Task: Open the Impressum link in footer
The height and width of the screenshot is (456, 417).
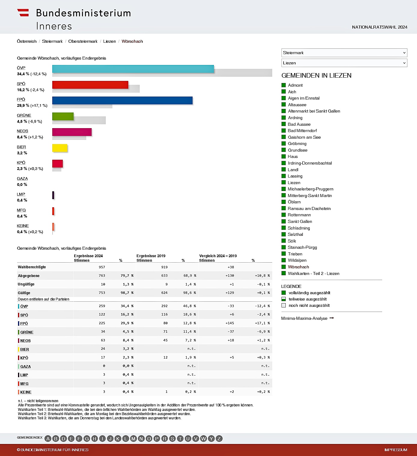Action: coord(396,450)
